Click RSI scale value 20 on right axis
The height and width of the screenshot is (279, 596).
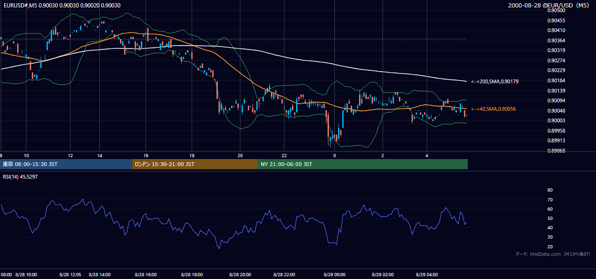click(550, 246)
